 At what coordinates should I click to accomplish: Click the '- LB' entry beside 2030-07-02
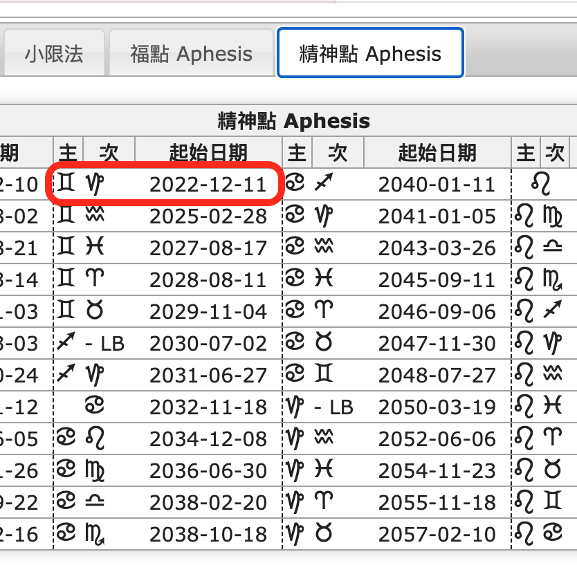(104, 344)
